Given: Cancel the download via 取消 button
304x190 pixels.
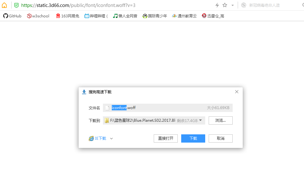Looking at the screenshot, I should click(x=220, y=138).
